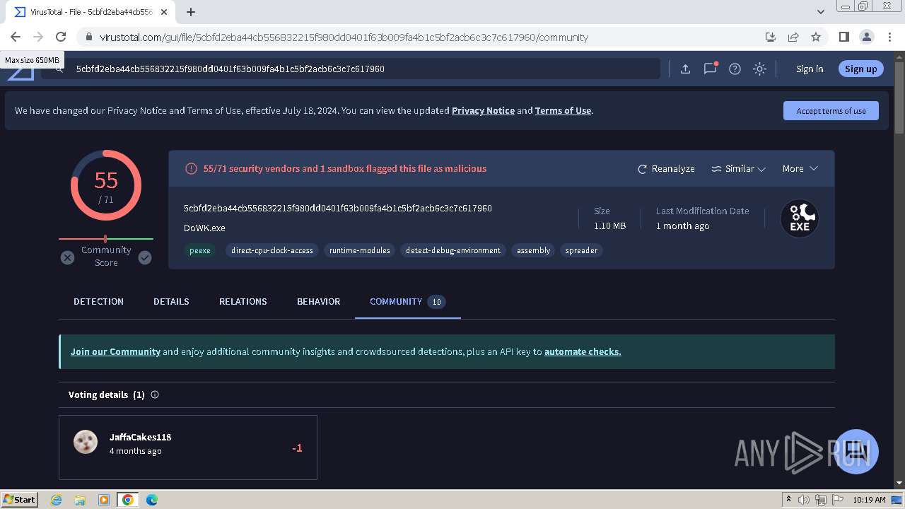
Task: Click the Voting details info icon
Action: [x=155, y=394]
